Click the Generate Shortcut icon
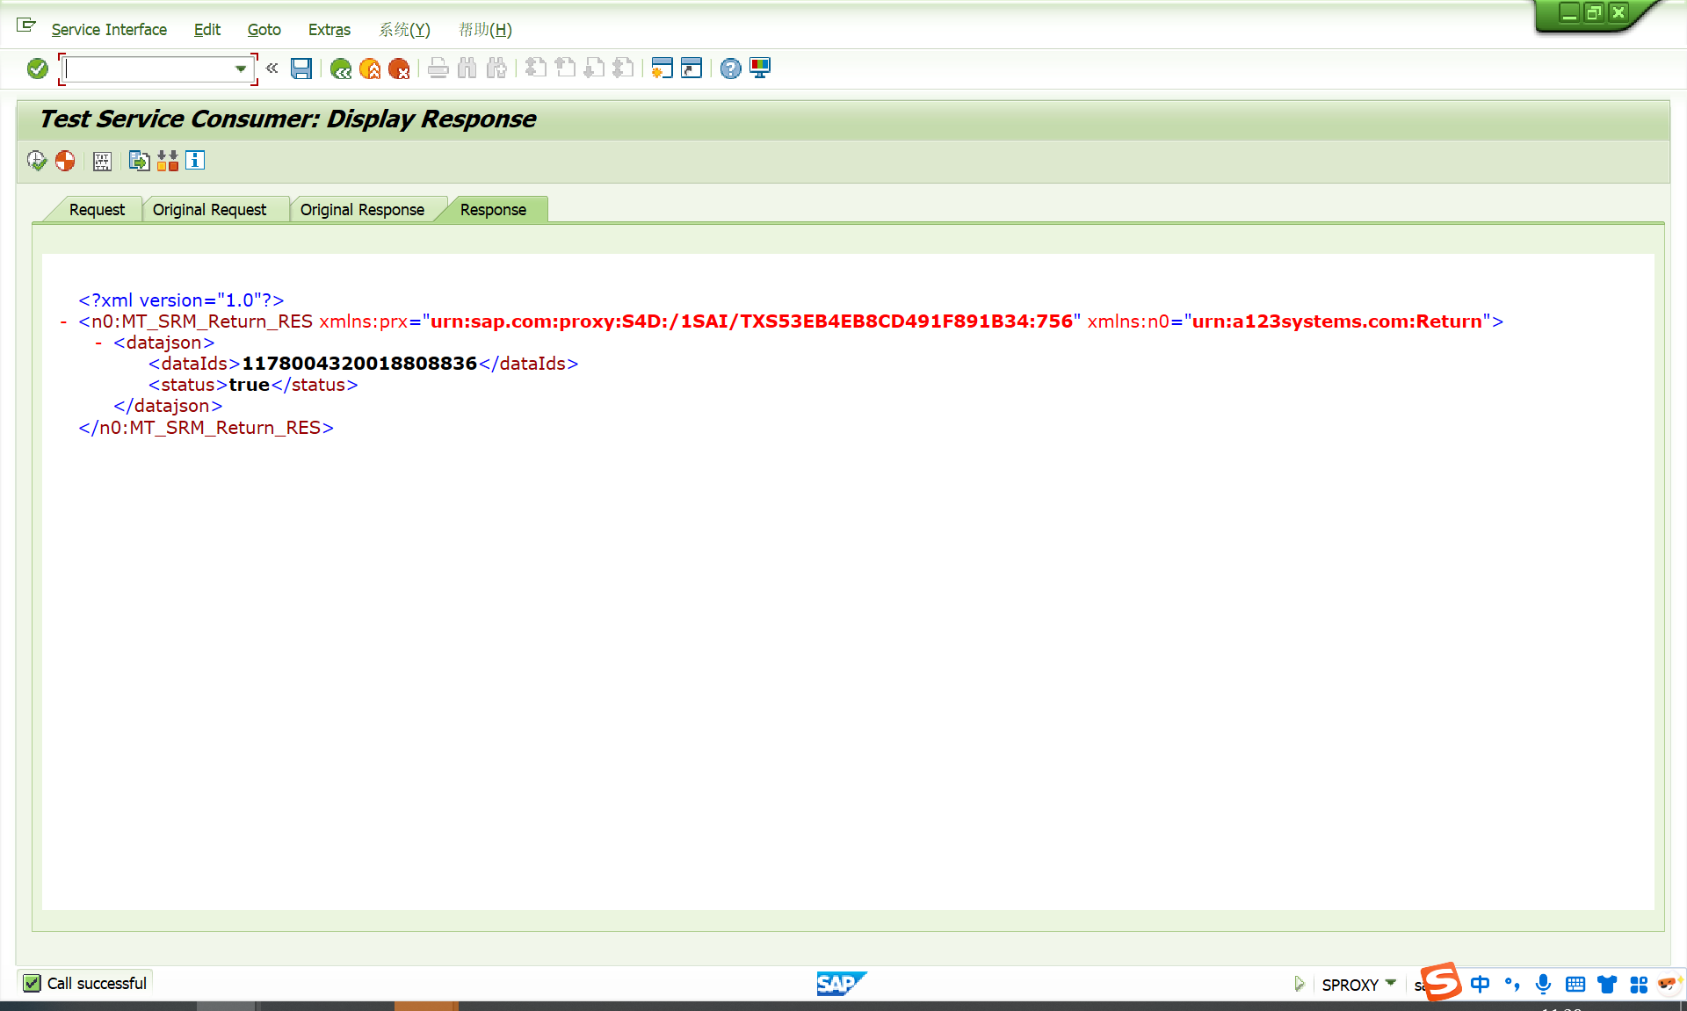The height and width of the screenshot is (1011, 1687). tap(691, 69)
